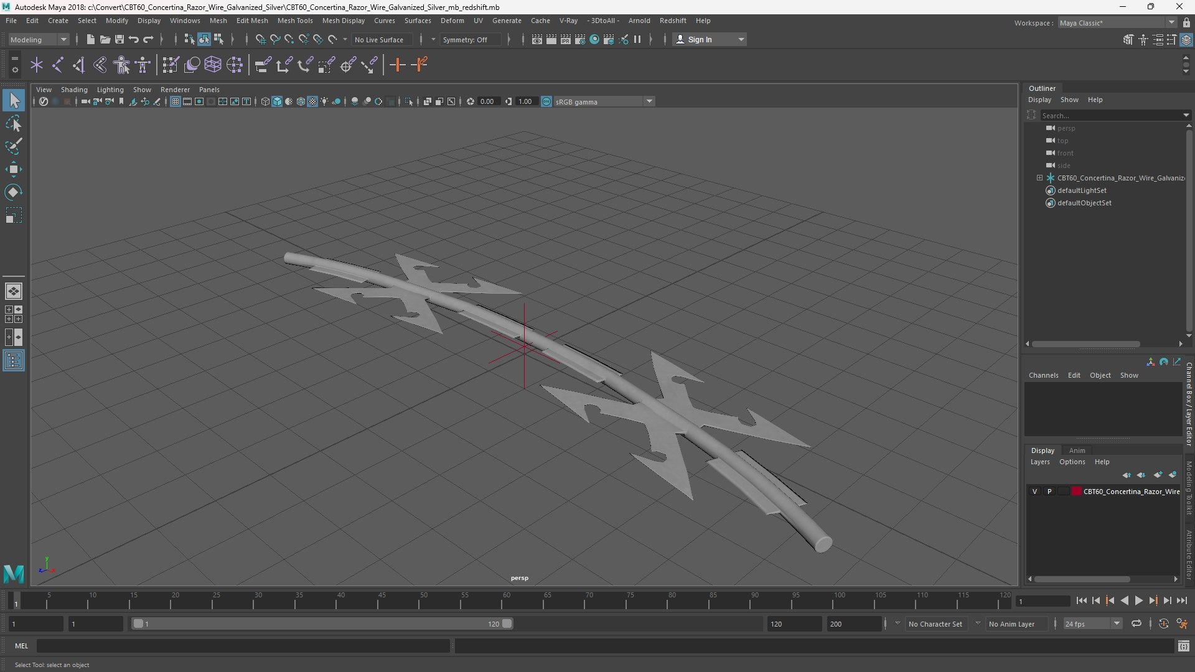Choose the Paint Selection tool
The image size is (1195, 672).
[14, 147]
